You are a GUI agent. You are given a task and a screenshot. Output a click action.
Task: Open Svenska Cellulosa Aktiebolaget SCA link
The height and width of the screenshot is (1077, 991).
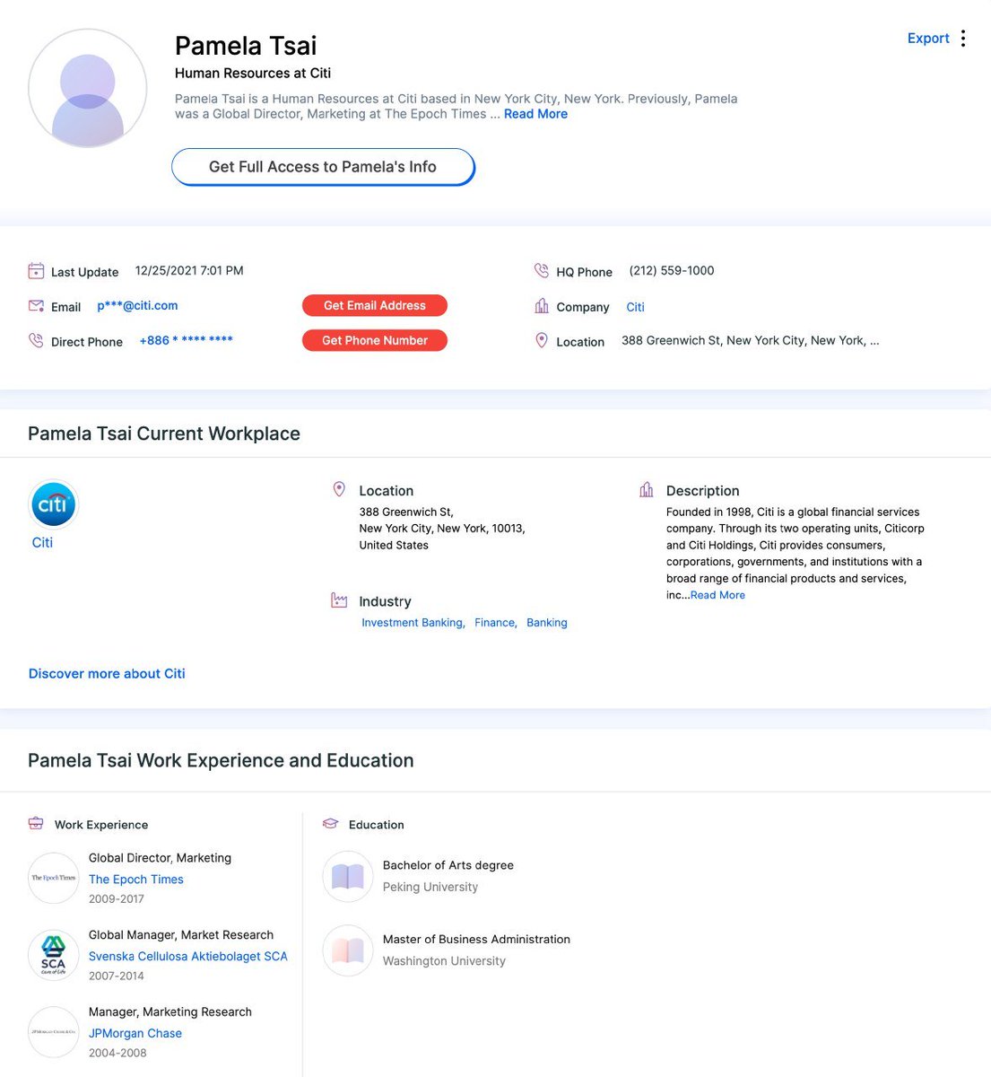(x=188, y=957)
